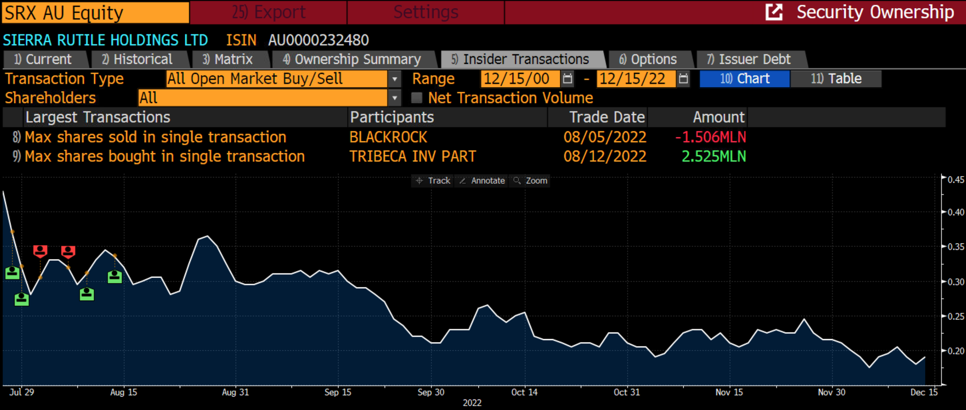The width and height of the screenshot is (966, 410).
Task: Click the leftmost red sell marker on chart
Action: point(40,251)
